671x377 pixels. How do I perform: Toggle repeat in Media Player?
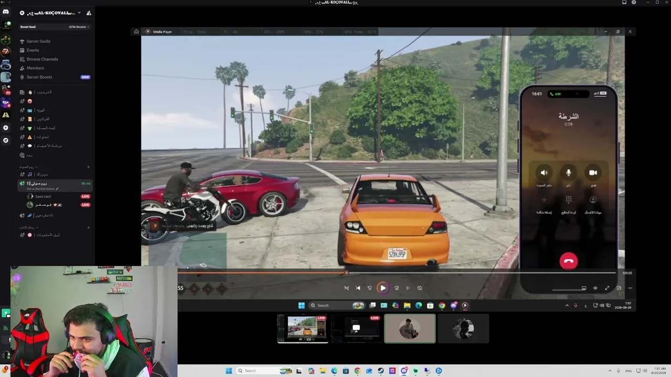click(x=419, y=288)
